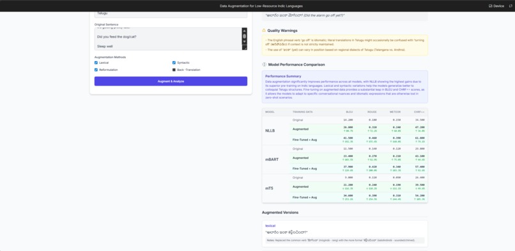This screenshot has height=251, width=515.
Task: Click the 'Did you feed the dog/cat?' line
Action: (117, 36)
